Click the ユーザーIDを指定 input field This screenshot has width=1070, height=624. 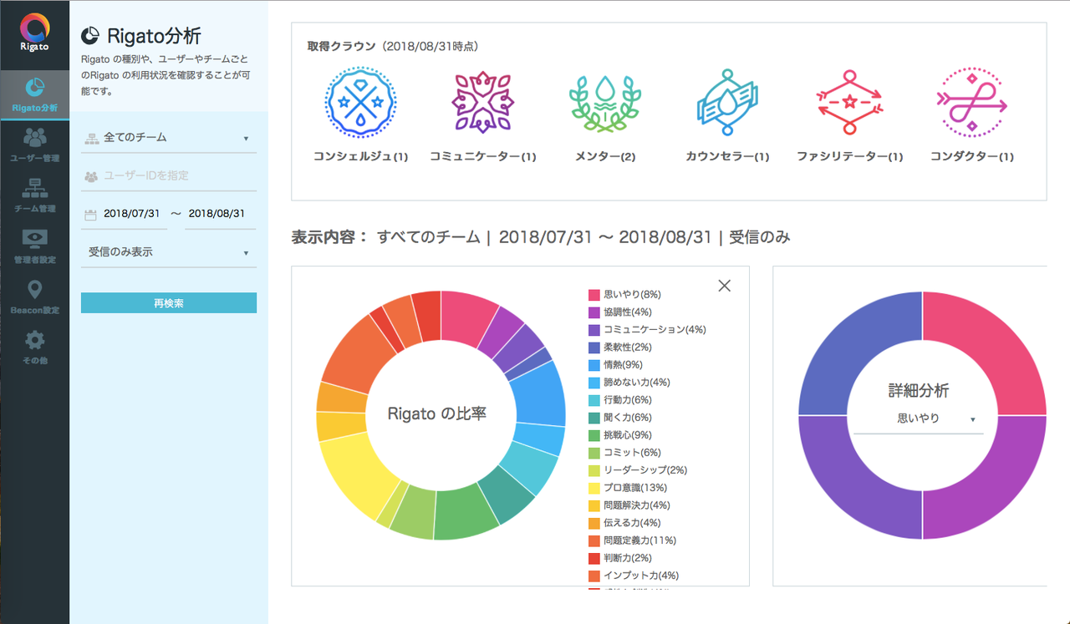(169, 176)
